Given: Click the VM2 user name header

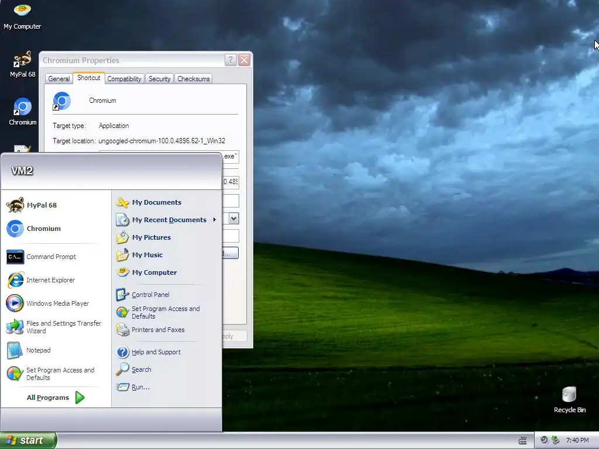Looking at the screenshot, I should tap(22, 171).
